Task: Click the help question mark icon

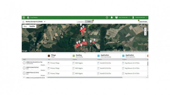Action: (x=107, y=17)
